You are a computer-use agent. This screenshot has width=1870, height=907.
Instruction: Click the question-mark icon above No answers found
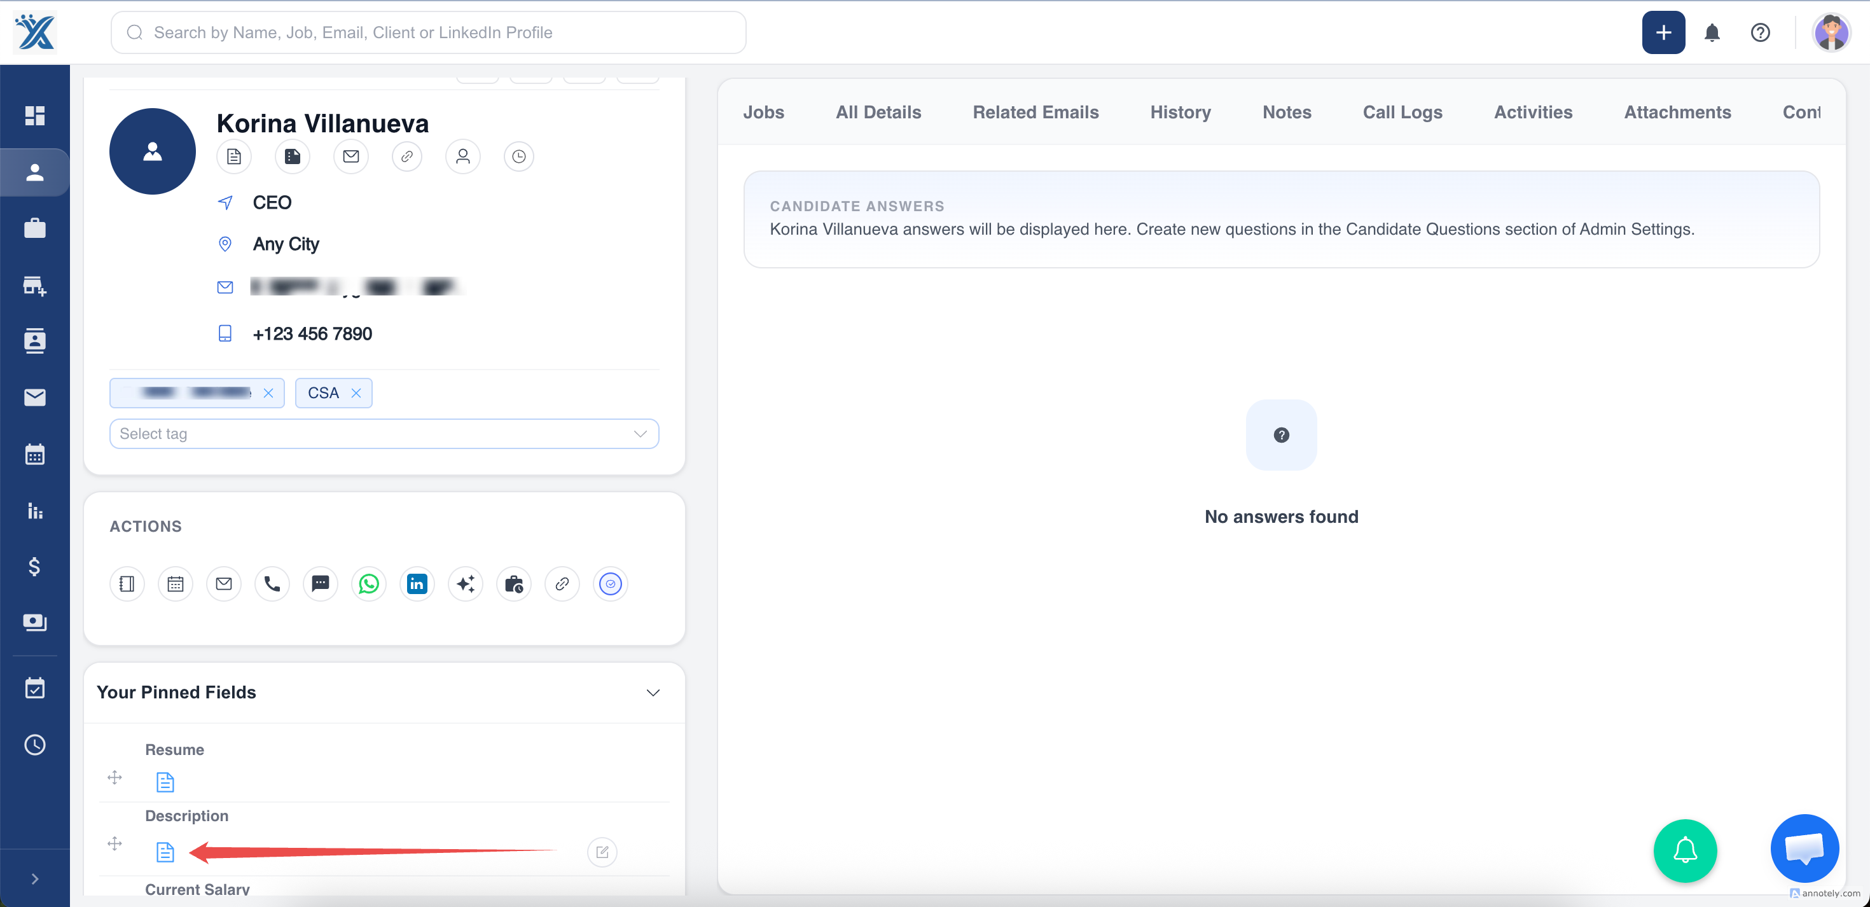click(1281, 435)
